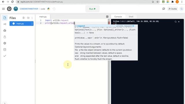Go forward in browser history

[8, 2]
